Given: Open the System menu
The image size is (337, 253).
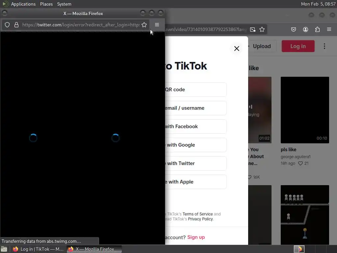Looking at the screenshot, I should pos(64,4).
